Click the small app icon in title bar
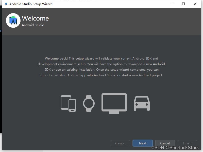This screenshot has height=152, width=203. coord(6,4)
